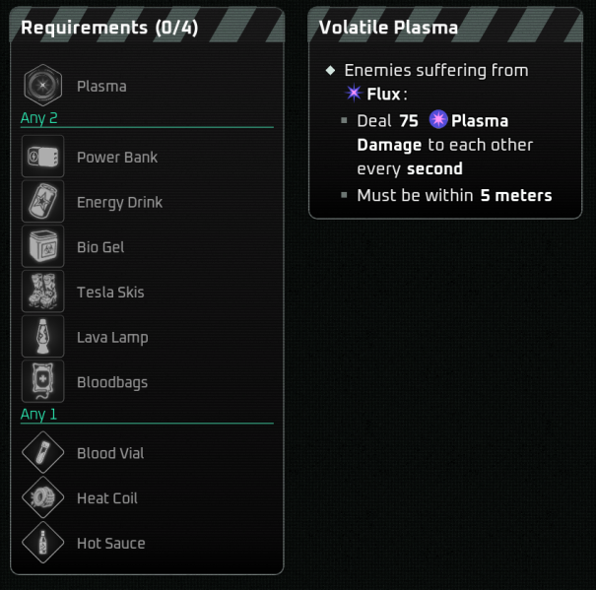Click the Requirements (0/4) header

click(109, 28)
